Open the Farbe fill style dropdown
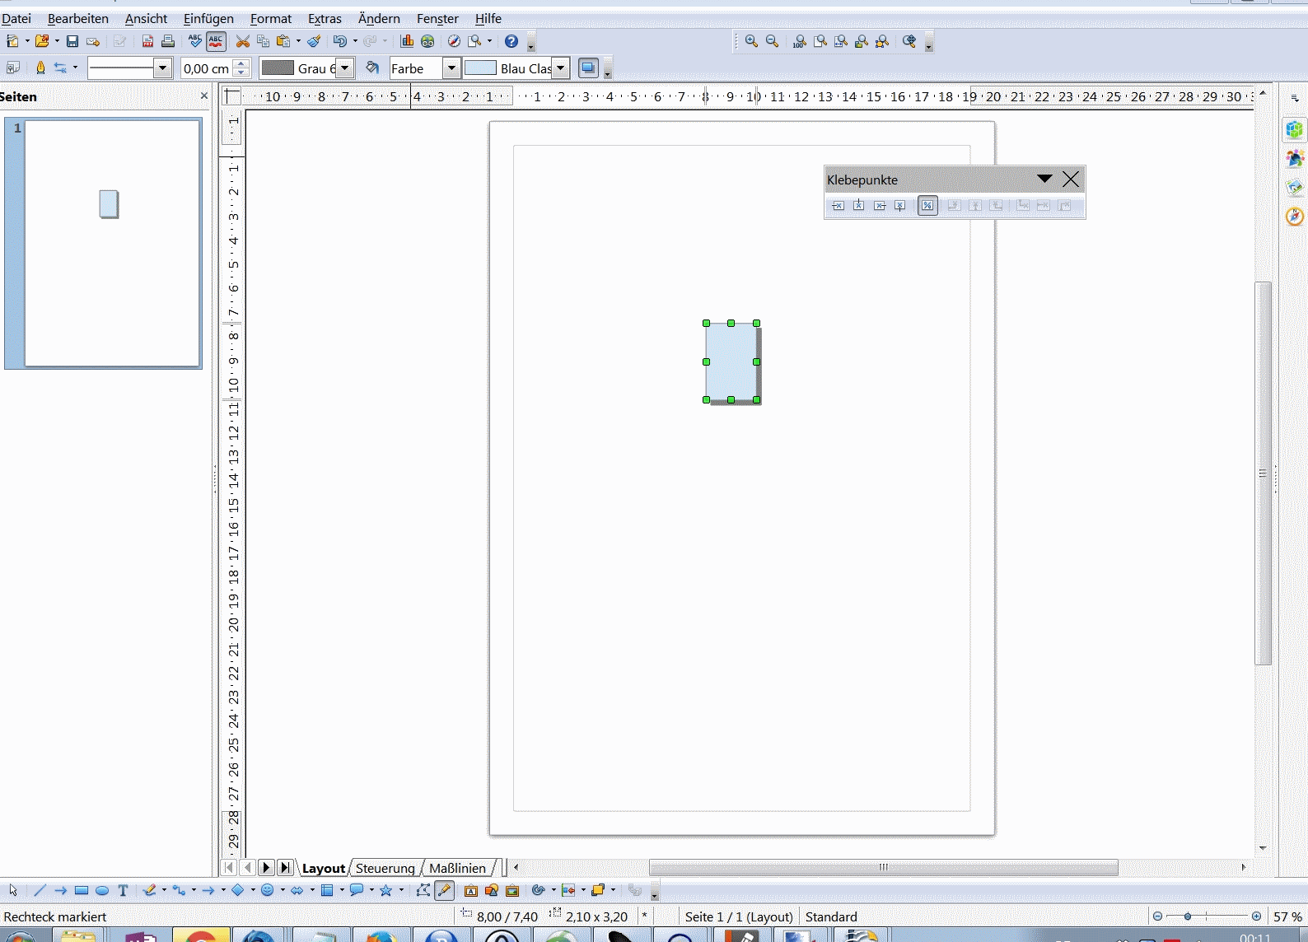Image resolution: width=1308 pixels, height=942 pixels. point(451,68)
